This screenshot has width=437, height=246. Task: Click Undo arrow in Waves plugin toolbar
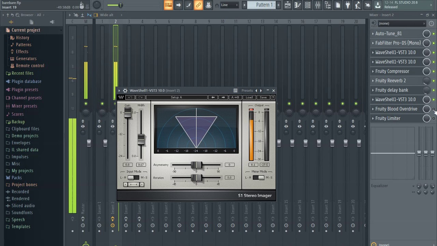coord(130,97)
